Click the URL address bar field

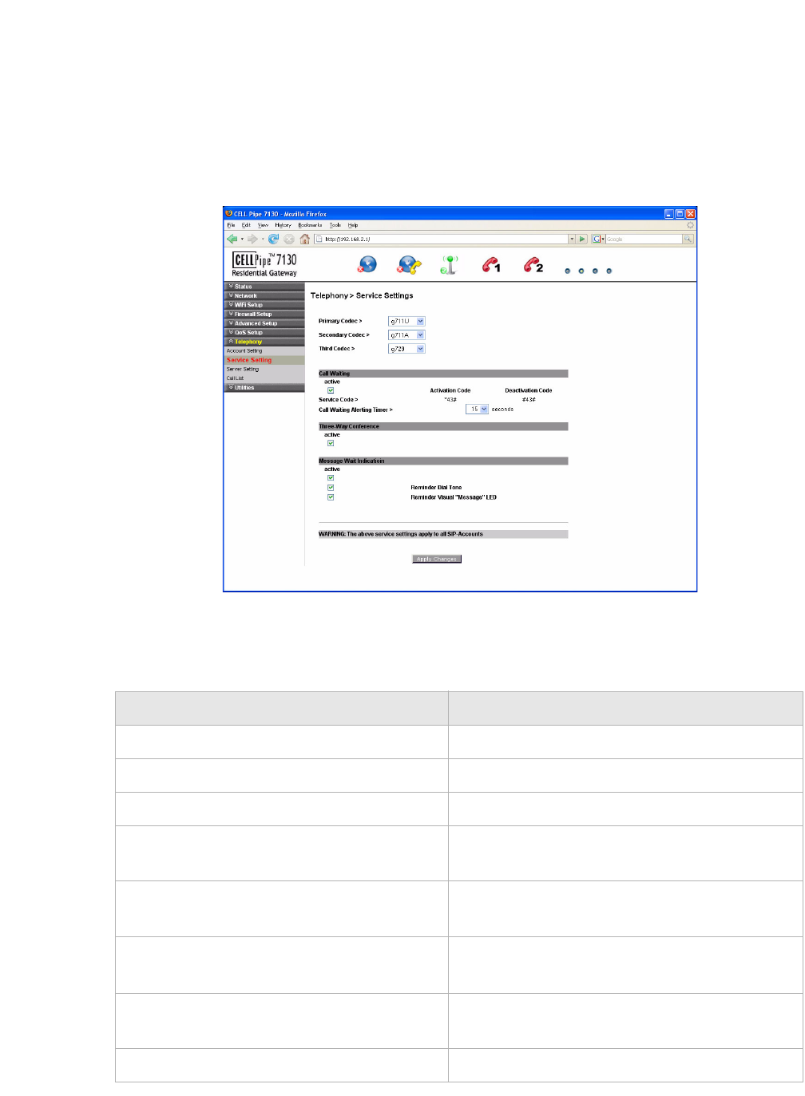tap(441, 239)
